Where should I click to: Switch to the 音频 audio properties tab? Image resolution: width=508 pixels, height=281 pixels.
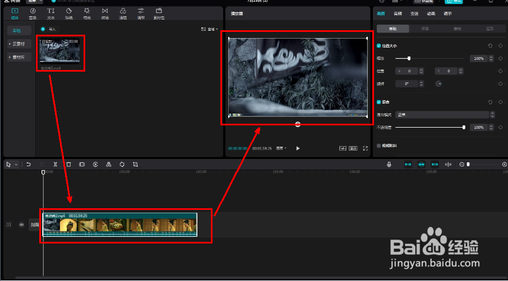point(398,13)
